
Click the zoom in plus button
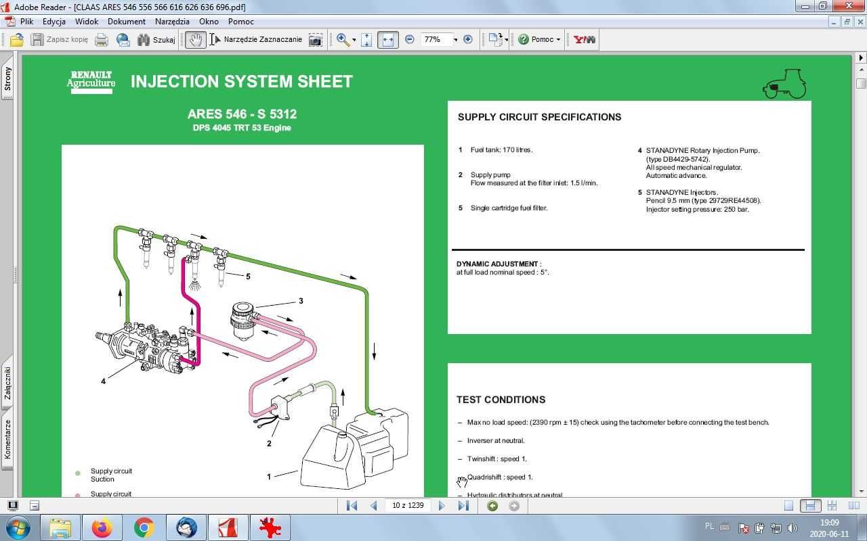[x=467, y=40]
